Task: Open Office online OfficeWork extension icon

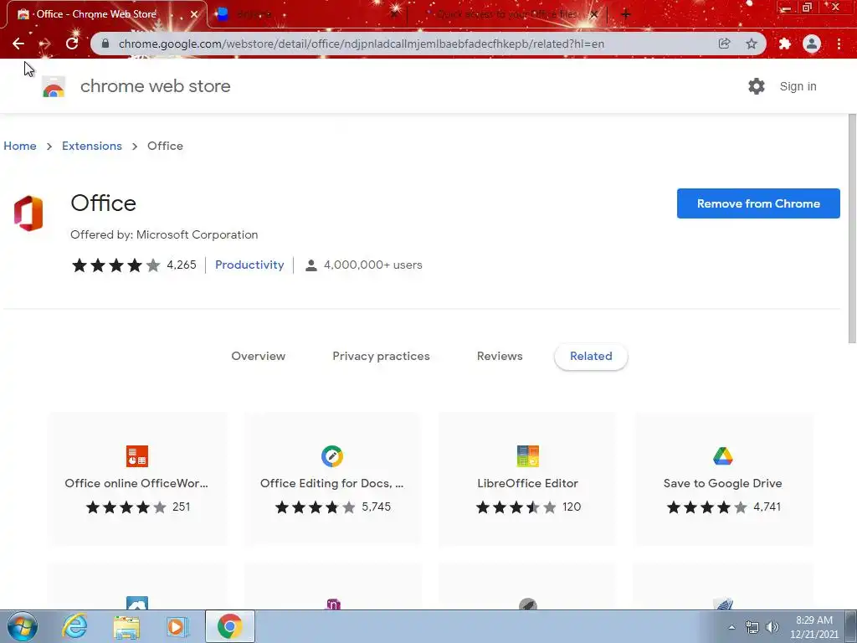Action: tap(137, 456)
